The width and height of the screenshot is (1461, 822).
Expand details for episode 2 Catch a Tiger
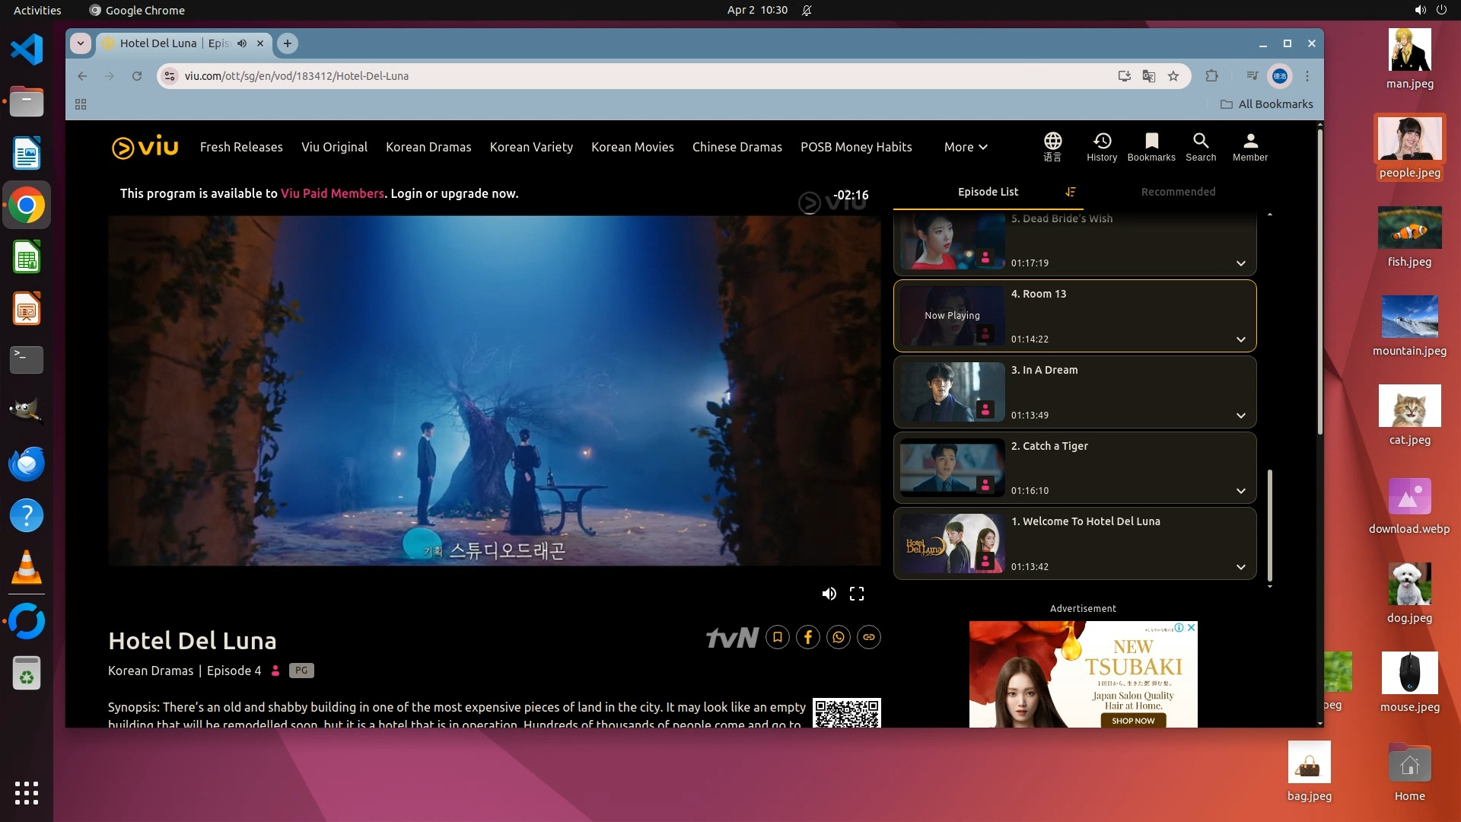pos(1240,491)
